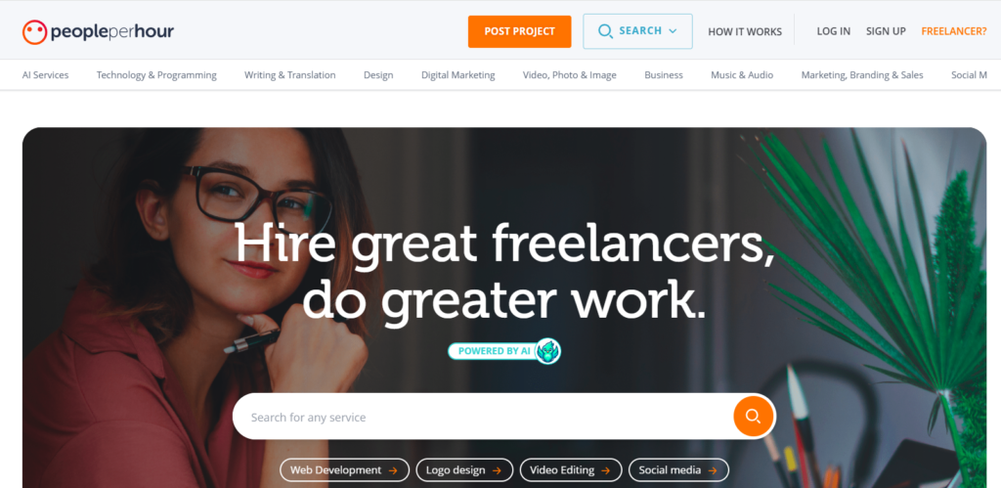The height and width of the screenshot is (488, 1001).
Task: Click the arrow on the Social media chip
Action: pos(712,470)
